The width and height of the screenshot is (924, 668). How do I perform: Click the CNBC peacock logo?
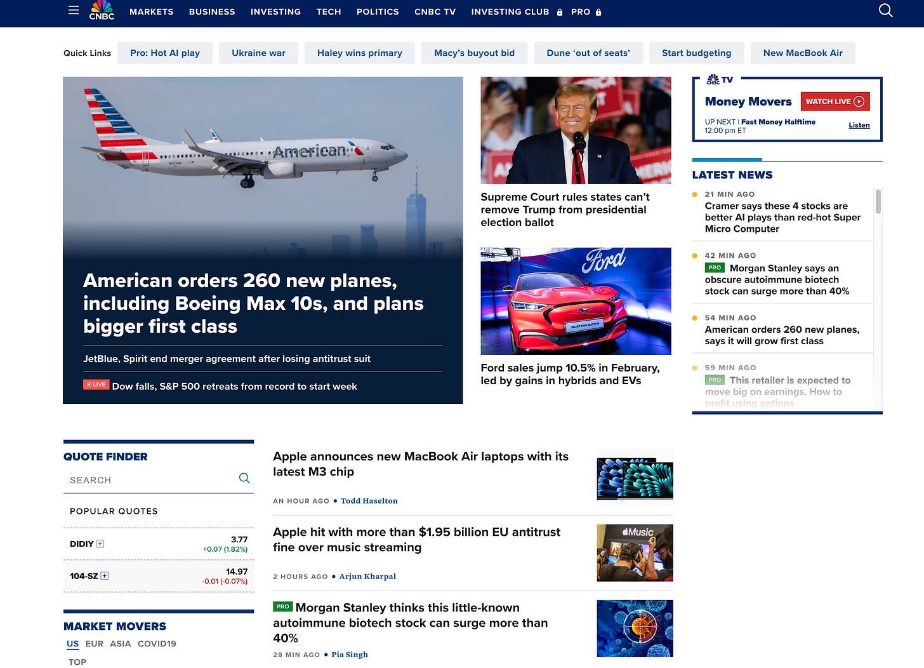102,11
